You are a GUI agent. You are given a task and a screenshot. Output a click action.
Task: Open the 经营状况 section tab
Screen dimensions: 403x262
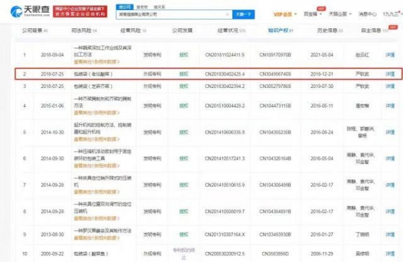[x=231, y=31]
